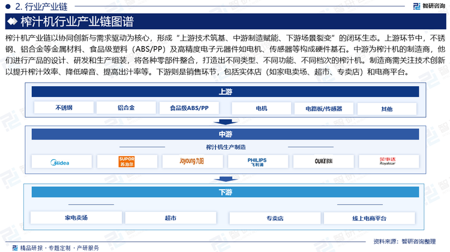The height and width of the screenshot is (252, 450).
Task: Click the 中游 header bar
Action: tap(225, 134)
